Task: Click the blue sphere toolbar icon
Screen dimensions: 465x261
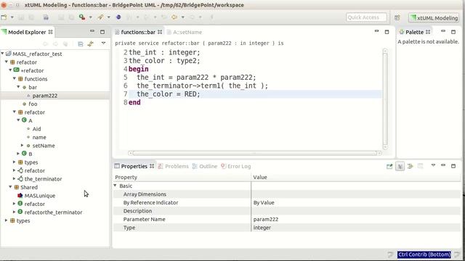Action: 118,17
